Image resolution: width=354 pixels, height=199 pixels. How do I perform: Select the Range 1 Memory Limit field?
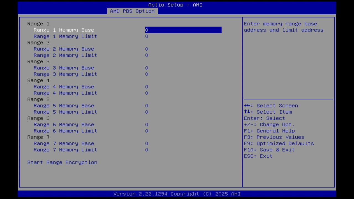tap(65, 36)
